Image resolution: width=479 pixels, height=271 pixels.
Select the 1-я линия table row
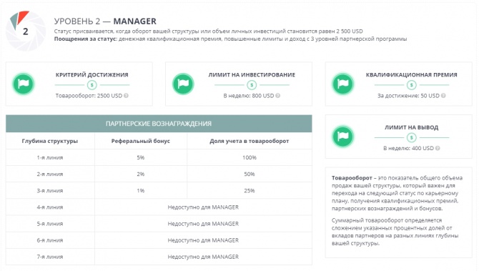[159, 157]
